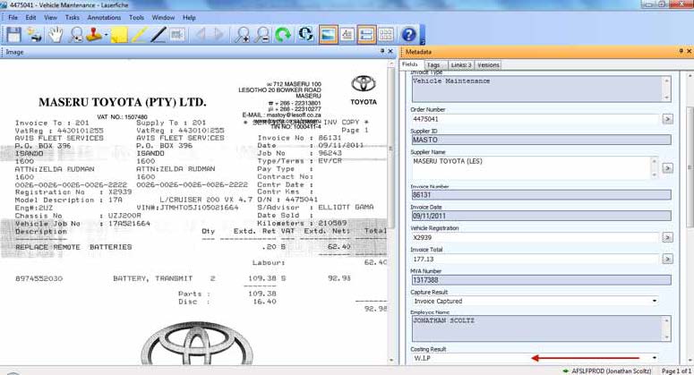Expand the Costing Result dropdown
Viewport: 694px width, 375px height.
tap(655, 358)
